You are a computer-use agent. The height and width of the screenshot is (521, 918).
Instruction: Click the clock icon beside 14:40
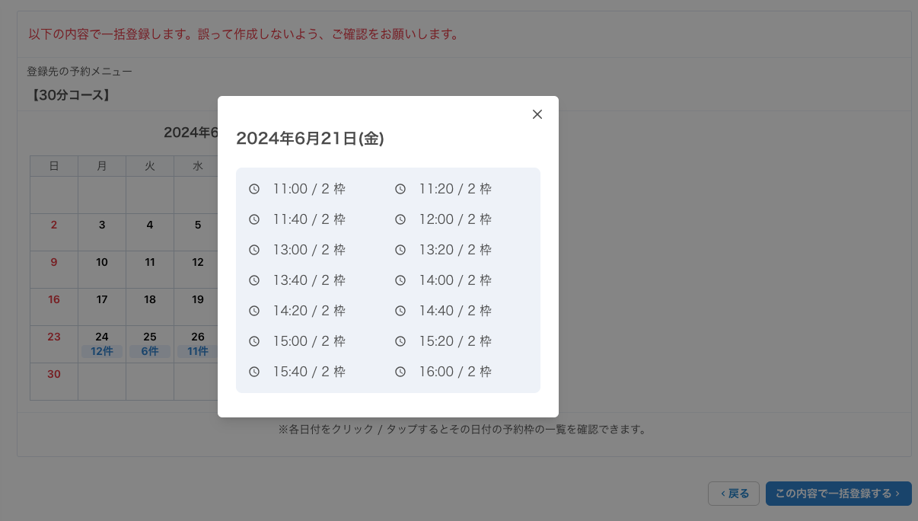point(400,311)
